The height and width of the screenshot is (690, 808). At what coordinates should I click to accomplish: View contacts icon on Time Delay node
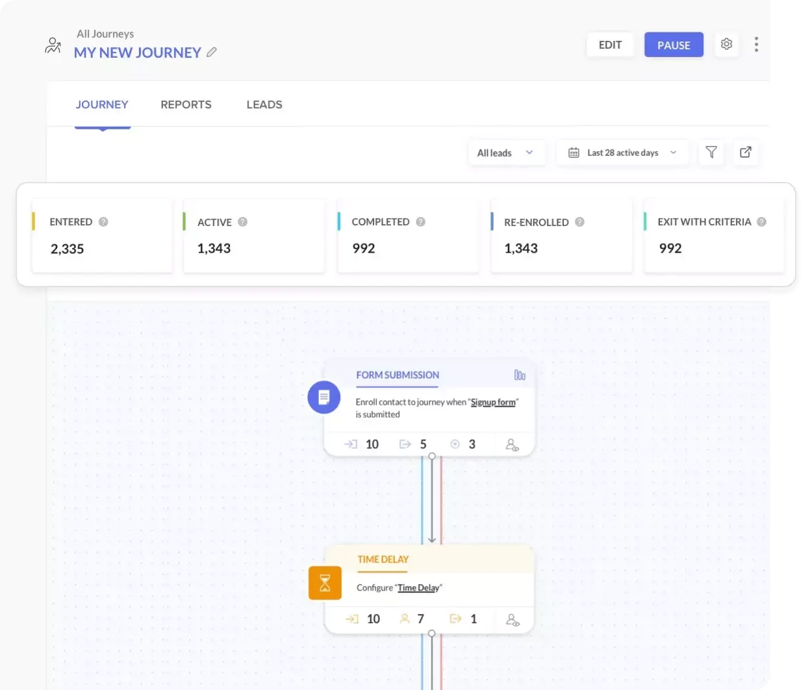512,619
